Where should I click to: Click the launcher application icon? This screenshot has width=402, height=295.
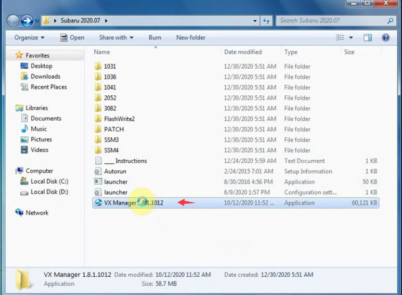tap(98, 182)
